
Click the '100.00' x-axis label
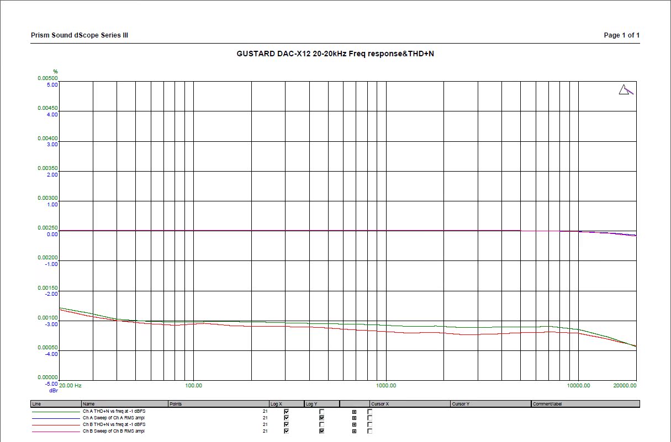(193, 385)
